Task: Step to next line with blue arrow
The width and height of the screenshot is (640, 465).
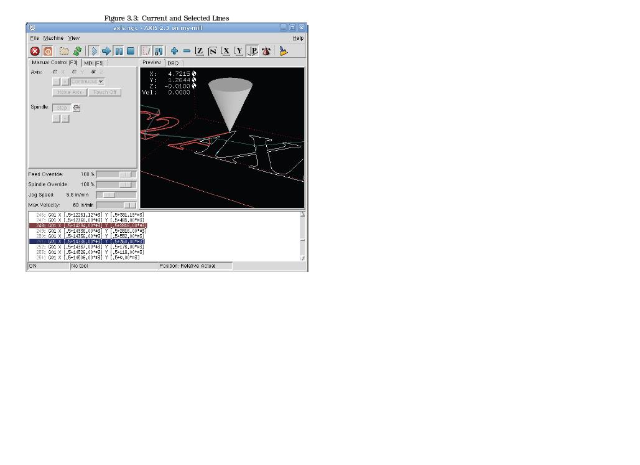Action: coord(106,51)
